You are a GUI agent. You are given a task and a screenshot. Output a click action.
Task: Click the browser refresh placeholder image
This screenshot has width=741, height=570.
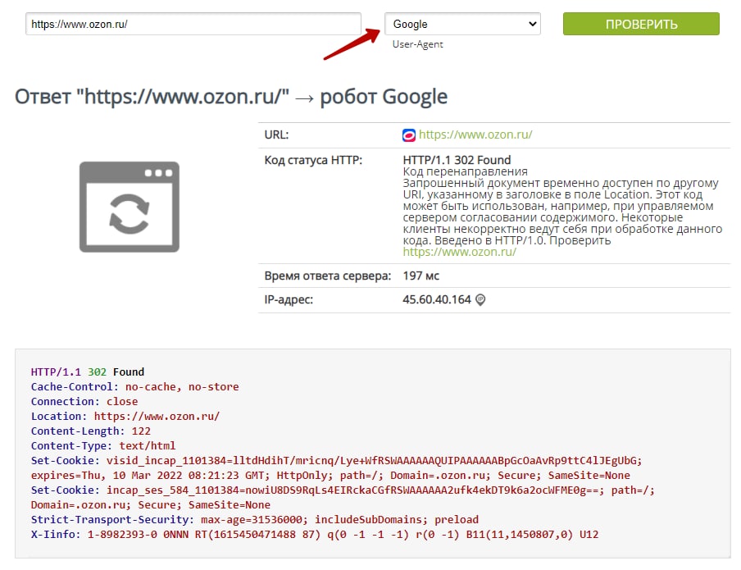pos(130,207)
